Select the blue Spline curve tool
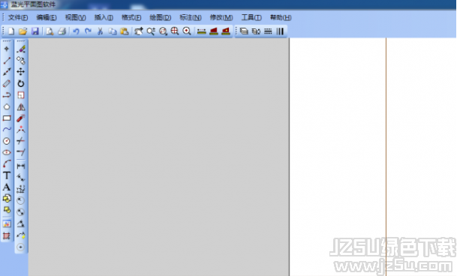 [x=7, y=130]
